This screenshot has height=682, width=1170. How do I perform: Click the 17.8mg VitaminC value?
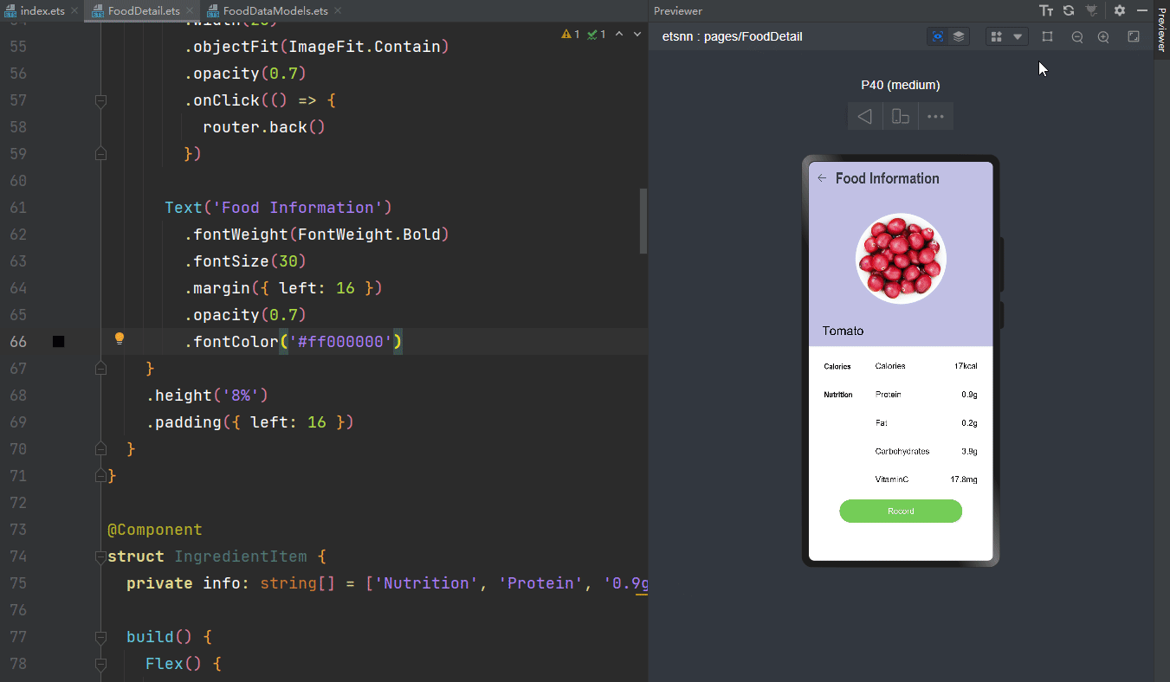[964, 479]
